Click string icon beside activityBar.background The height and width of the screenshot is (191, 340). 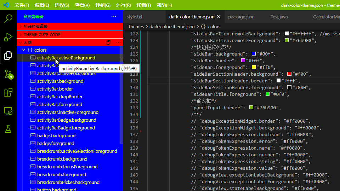[x=33, y=81]
